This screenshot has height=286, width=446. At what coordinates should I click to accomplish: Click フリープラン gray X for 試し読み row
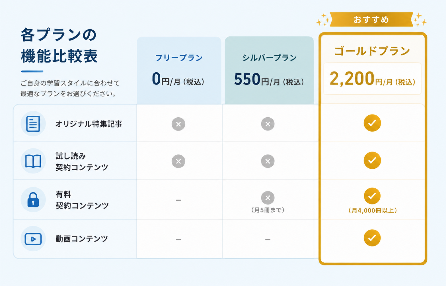pos(178,161)
